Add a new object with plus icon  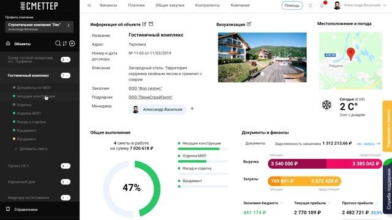pos(72,43)
